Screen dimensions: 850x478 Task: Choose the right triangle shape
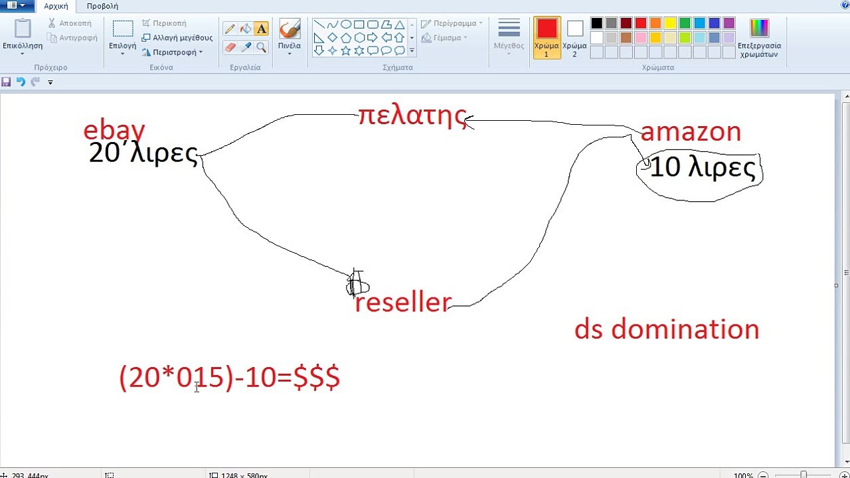(x=319, y=38)
